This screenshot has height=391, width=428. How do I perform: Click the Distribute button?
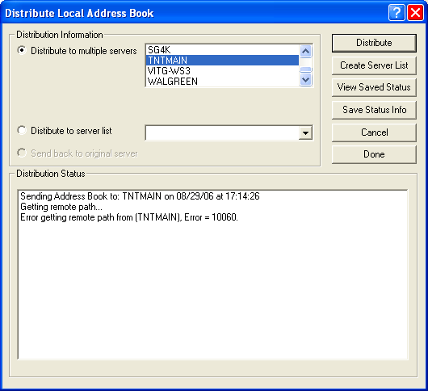(x=374, y=43)
